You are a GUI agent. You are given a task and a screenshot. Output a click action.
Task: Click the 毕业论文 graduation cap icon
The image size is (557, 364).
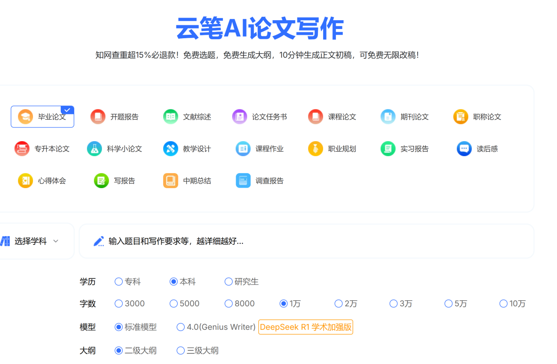pyautogui.click(x=25, y=116)
